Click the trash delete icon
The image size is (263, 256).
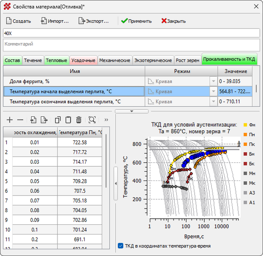pos(78,120)
